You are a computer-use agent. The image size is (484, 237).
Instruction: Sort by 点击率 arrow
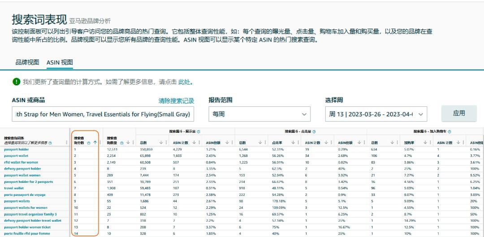(x=293, y=142)
